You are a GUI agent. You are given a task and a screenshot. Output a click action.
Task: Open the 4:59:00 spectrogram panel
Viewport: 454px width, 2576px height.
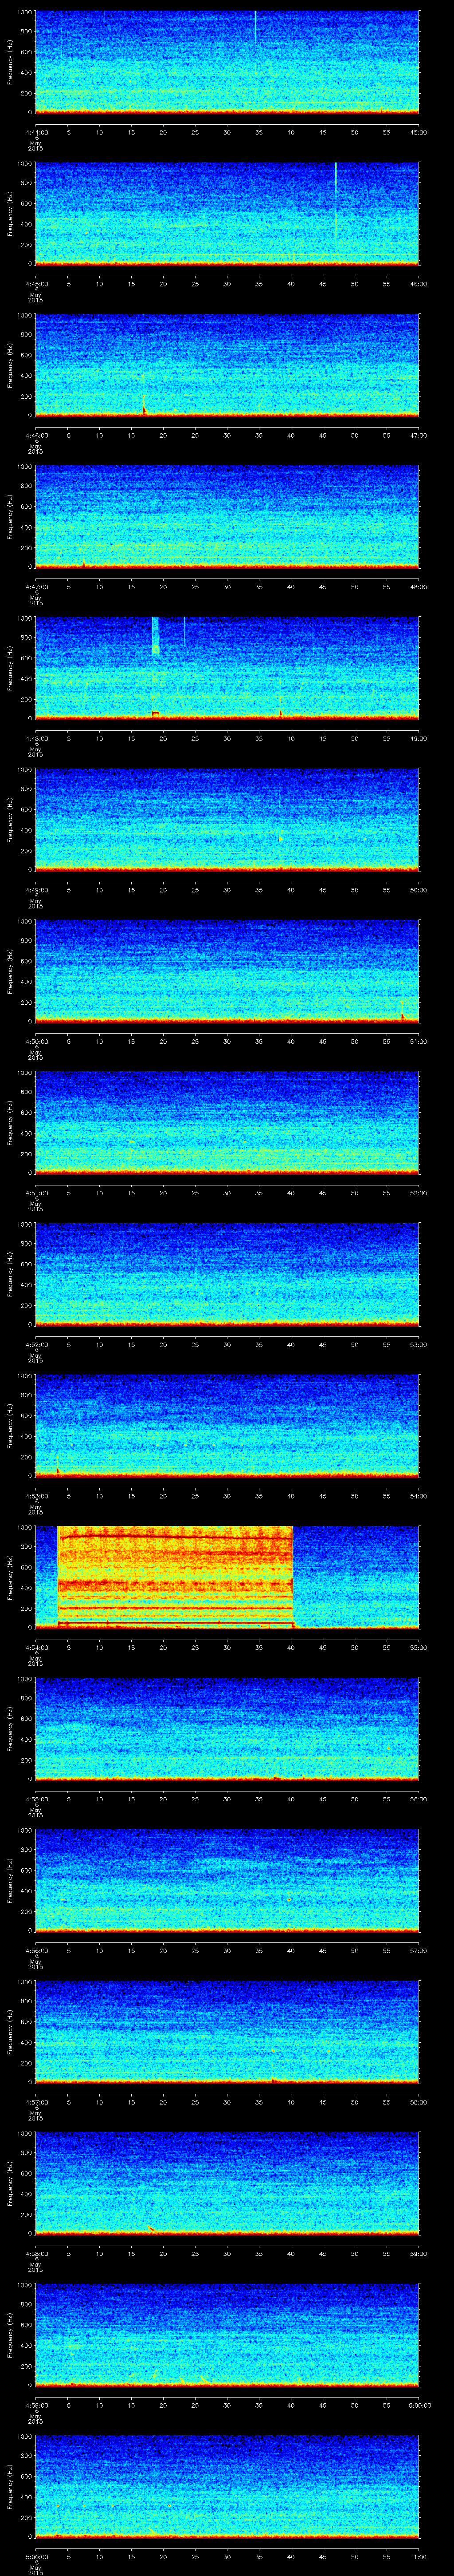click(227, 2334)
